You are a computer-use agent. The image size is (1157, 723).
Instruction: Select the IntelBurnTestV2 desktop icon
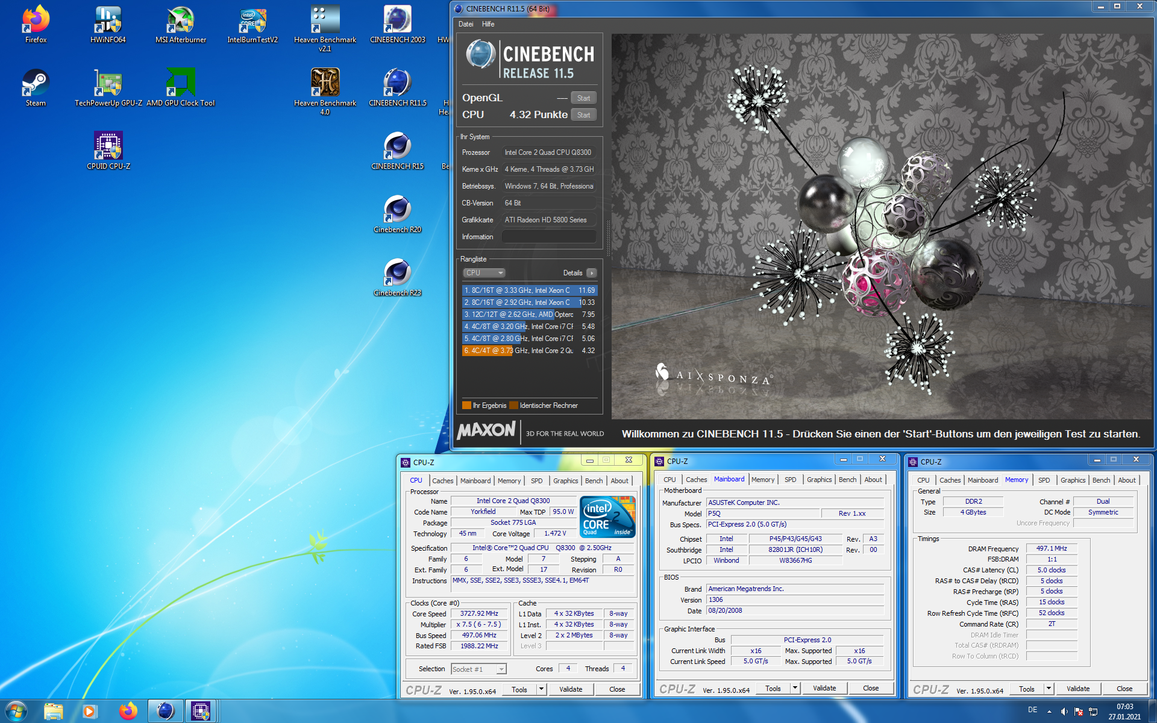[x=252, y=24]
